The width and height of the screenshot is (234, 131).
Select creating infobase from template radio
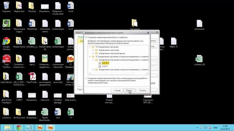pos(86,37)
